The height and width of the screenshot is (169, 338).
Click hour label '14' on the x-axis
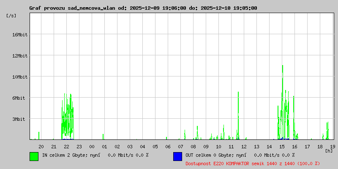pyautogui.click(x=270, y=147)
